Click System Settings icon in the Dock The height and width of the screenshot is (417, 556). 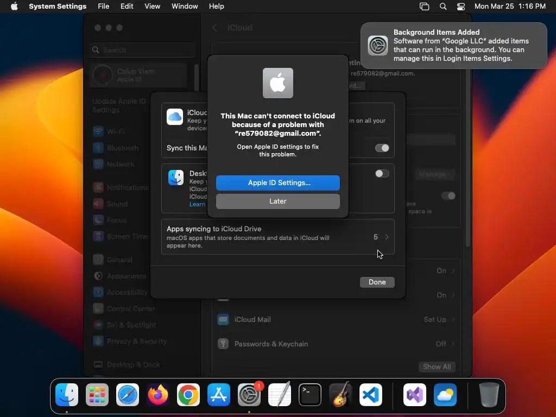tap(249, 395)
